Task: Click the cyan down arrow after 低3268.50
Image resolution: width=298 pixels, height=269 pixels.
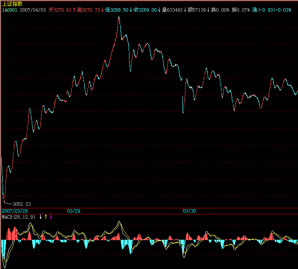Action: [131, 9]
